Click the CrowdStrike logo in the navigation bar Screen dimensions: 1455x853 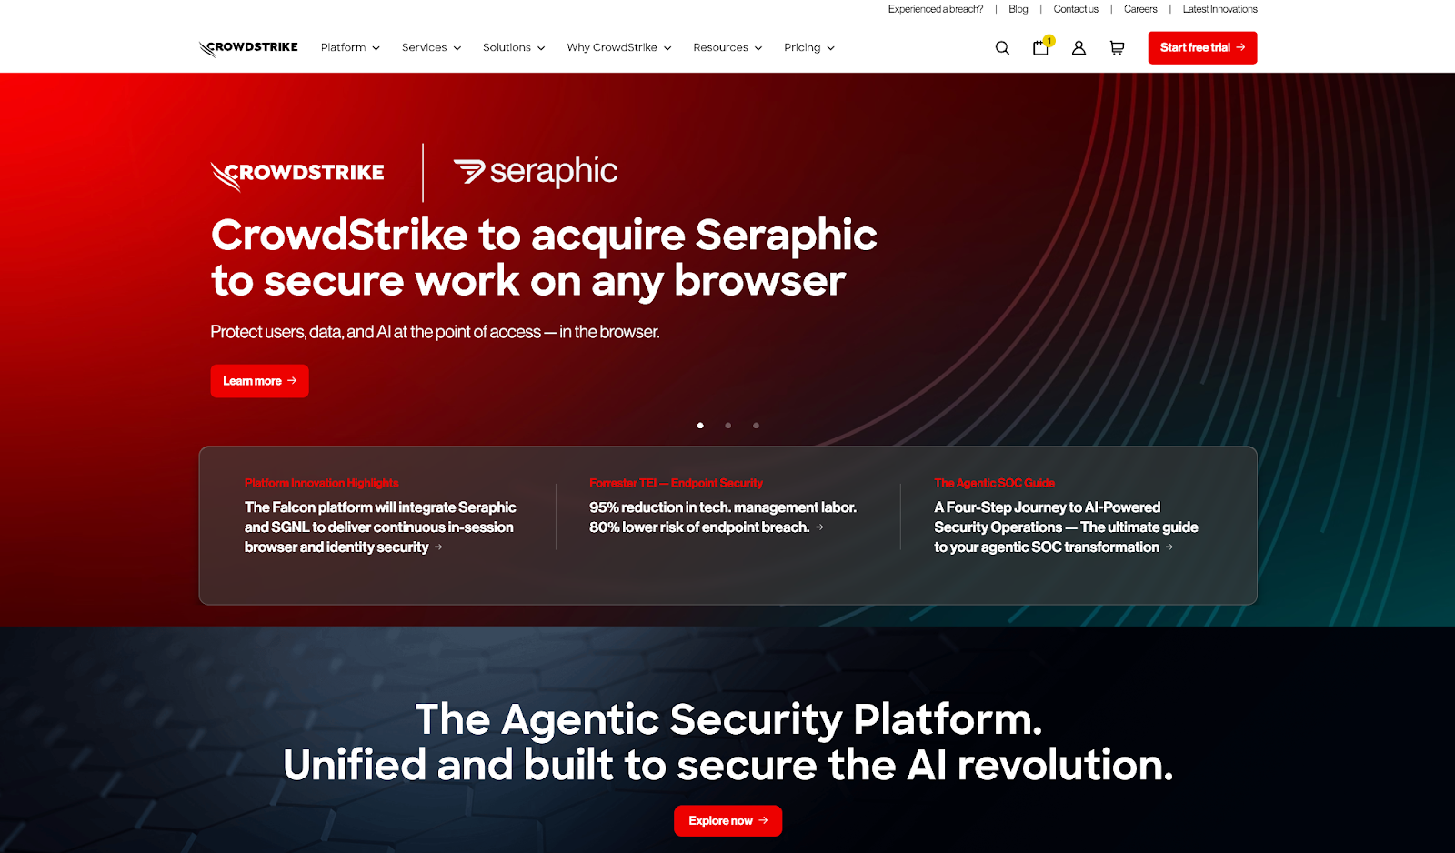(247, 47)
